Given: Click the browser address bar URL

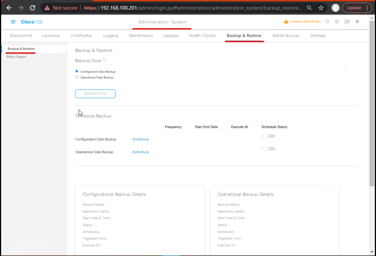Looking at the screenshot, I should click(x=193, y=8).
